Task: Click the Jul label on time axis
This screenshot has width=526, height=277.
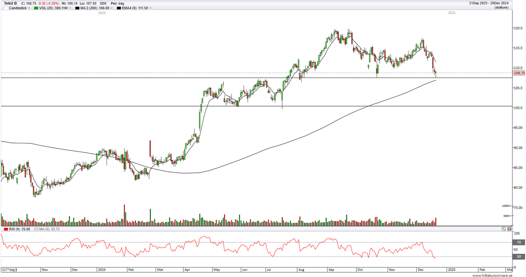Action: click(270, 270)
